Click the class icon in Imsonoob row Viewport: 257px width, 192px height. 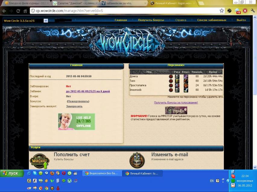[186, 90]
